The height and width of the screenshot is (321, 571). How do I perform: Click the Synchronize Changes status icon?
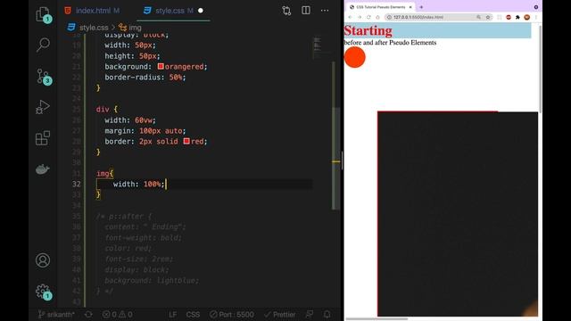tap(88, 315)
